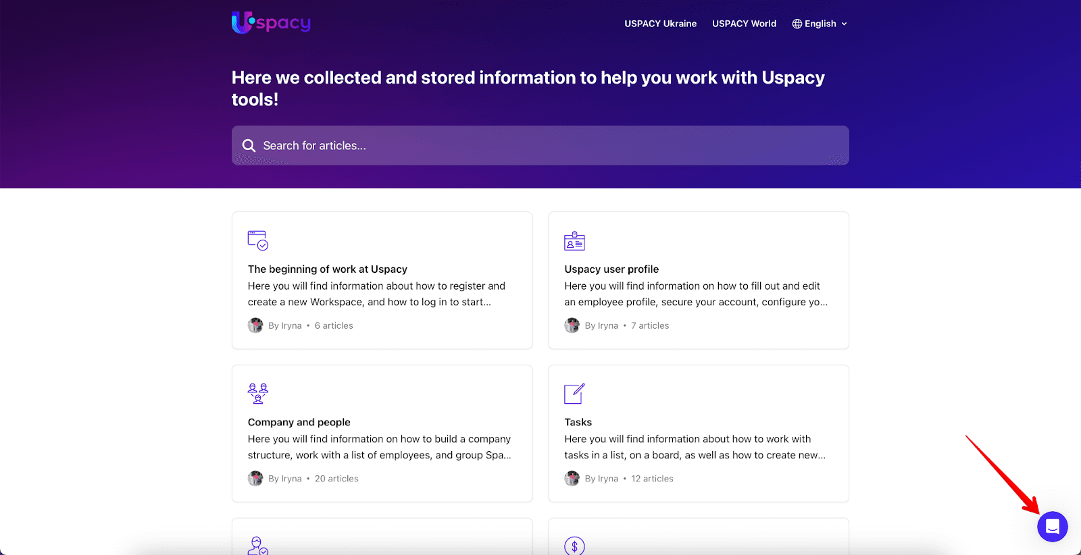Click Iryna's avatar on Tasks card
The image size is (1081, 555).
[x=572, y=479]
